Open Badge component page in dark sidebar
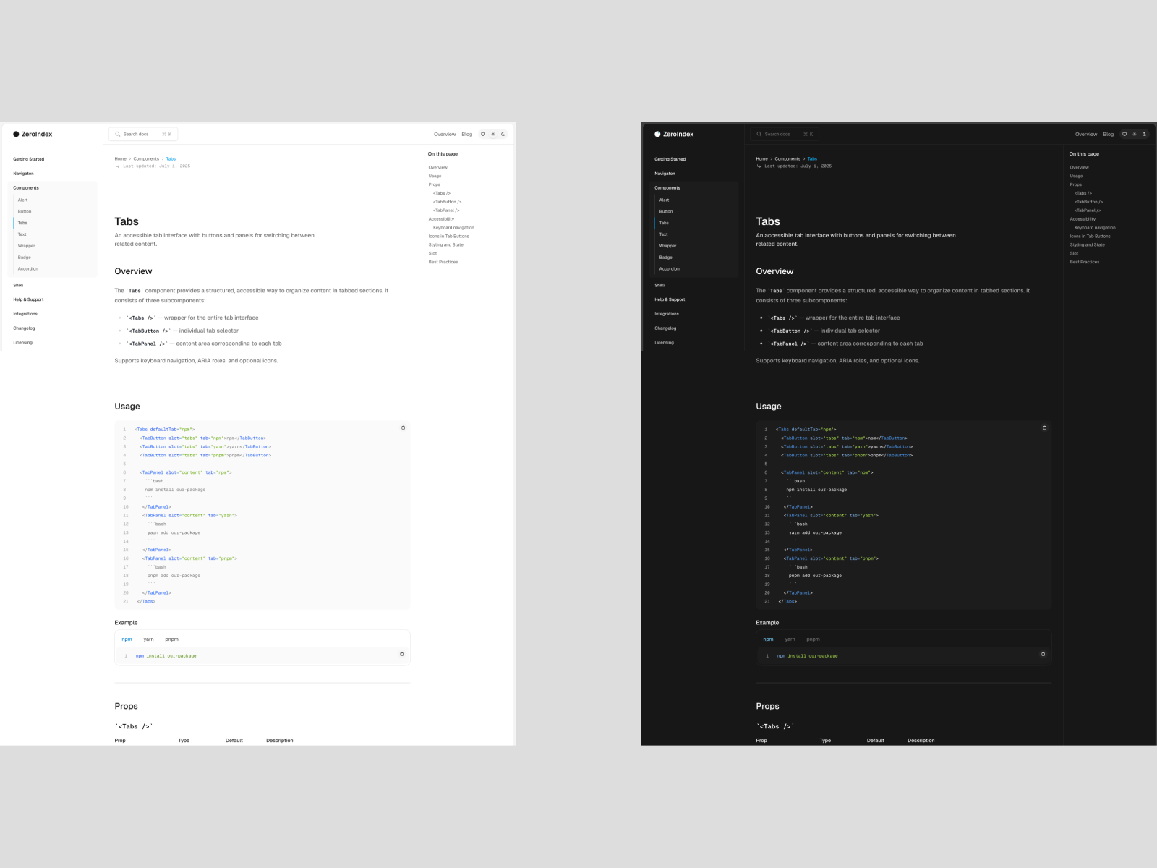Screen dimensions: 1157x868 [x=665, y=258]
